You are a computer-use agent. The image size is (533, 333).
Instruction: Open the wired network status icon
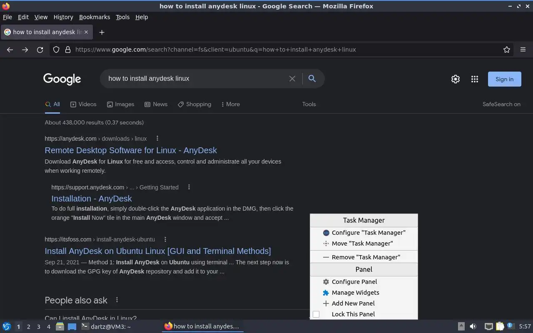click(489, 326)
